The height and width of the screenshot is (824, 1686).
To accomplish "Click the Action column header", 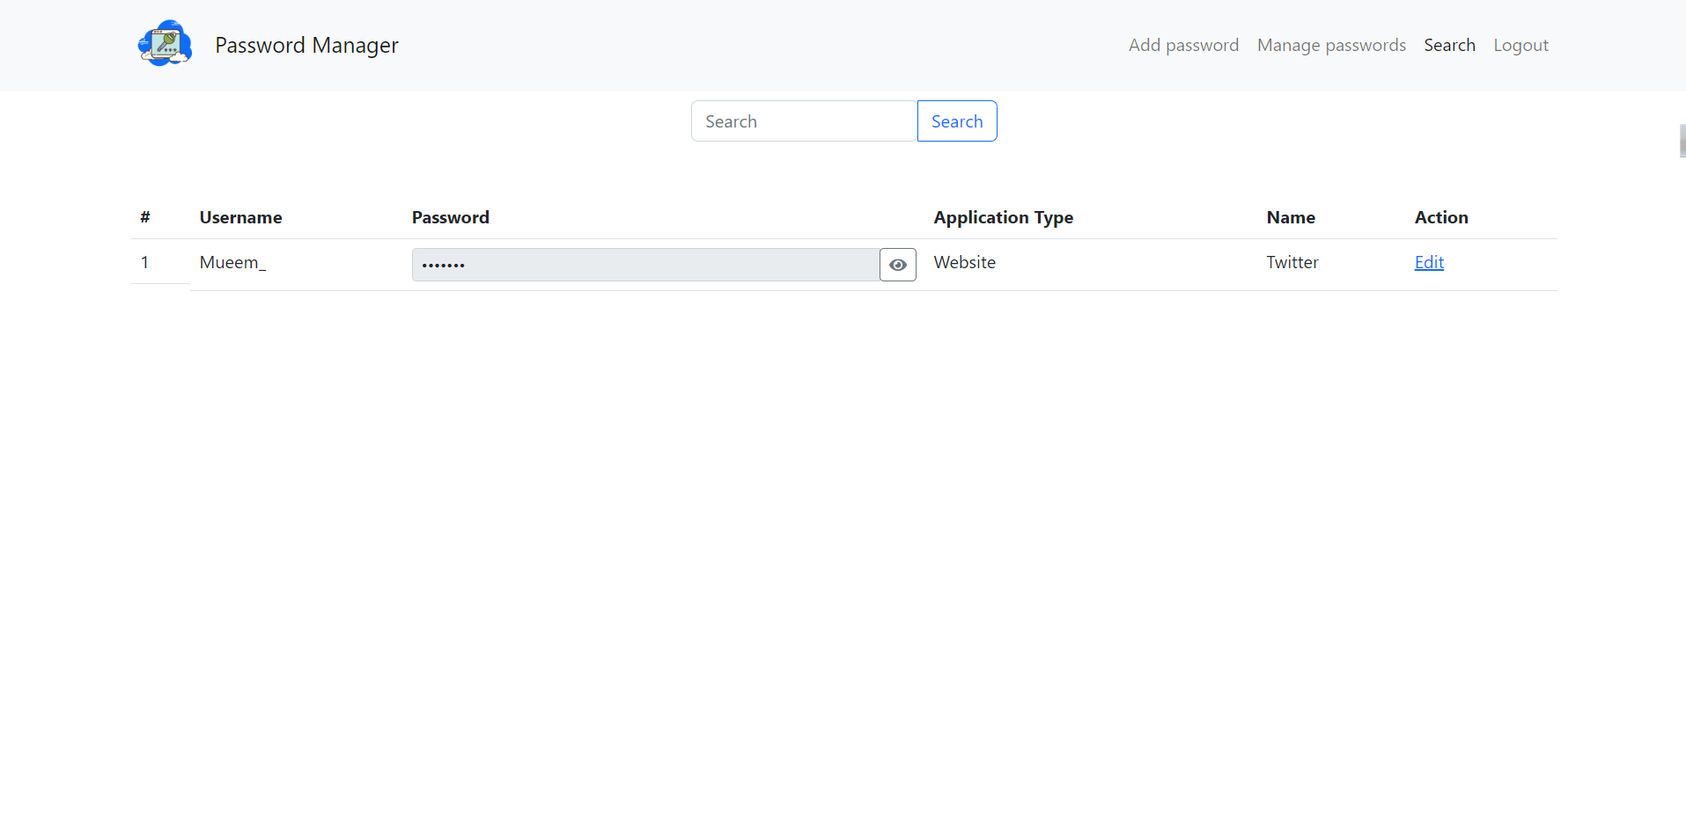I will (x=1440, y=217).
